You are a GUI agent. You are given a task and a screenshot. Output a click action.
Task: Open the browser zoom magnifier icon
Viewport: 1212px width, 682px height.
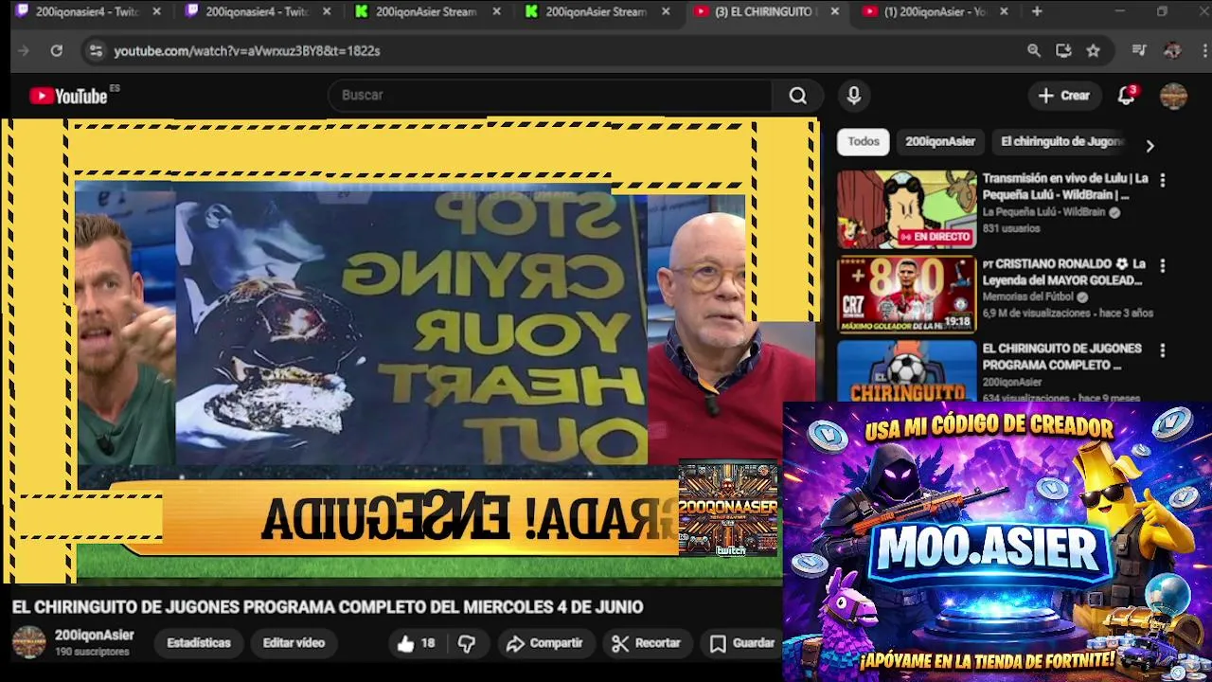[1034, 51]
